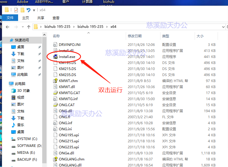The height and width of the screenshot is (167, 228).
Task: Click the properties checkmark icon in title bar
Action: coord(16,10)
